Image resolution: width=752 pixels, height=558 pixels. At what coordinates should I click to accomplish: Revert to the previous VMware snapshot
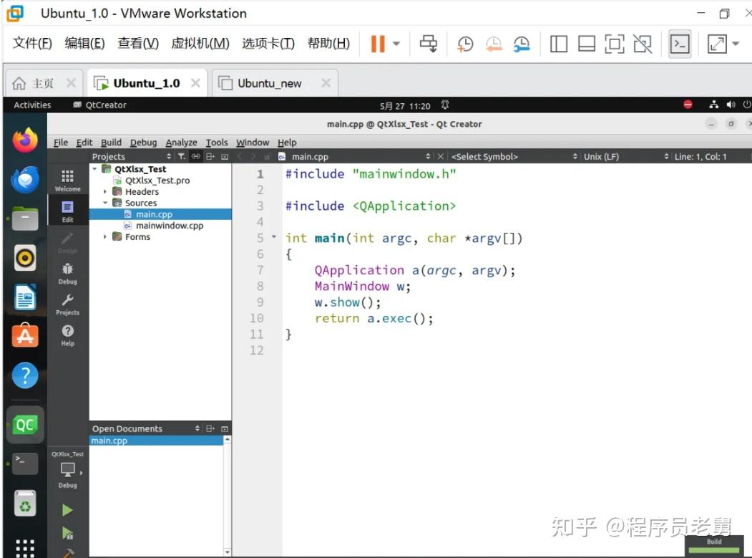pyautogui.click(x=494, y=44)
